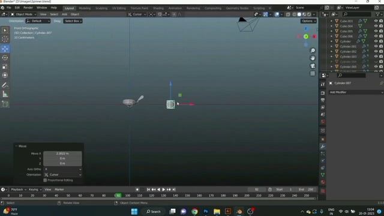Expand the Cylinder.002 tree row
This screenshot has height=216, width=384.
(332, 52)
